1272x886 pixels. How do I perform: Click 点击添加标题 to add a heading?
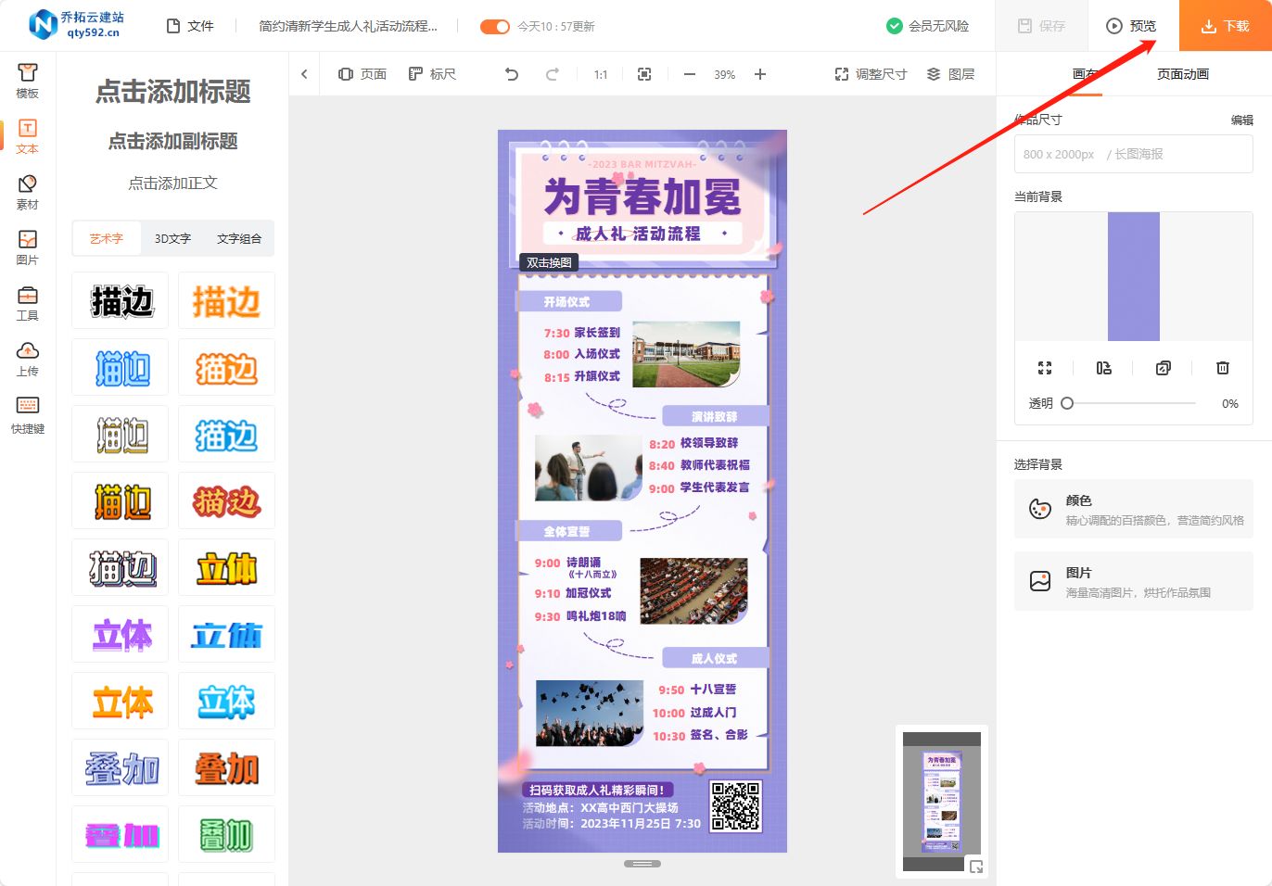(x=173, y=91)
